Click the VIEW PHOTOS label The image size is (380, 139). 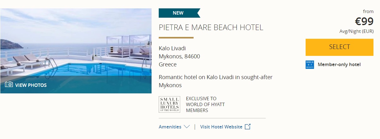coord(31,85)
